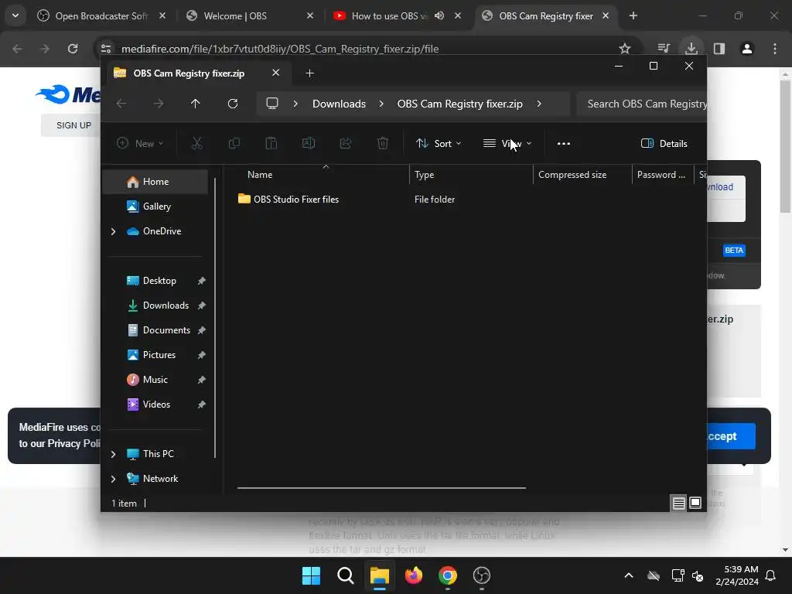The height and width of the screenshot is (594, 792).
Task: Click Explorer forward navigation arrow
Action: [159, 104]
